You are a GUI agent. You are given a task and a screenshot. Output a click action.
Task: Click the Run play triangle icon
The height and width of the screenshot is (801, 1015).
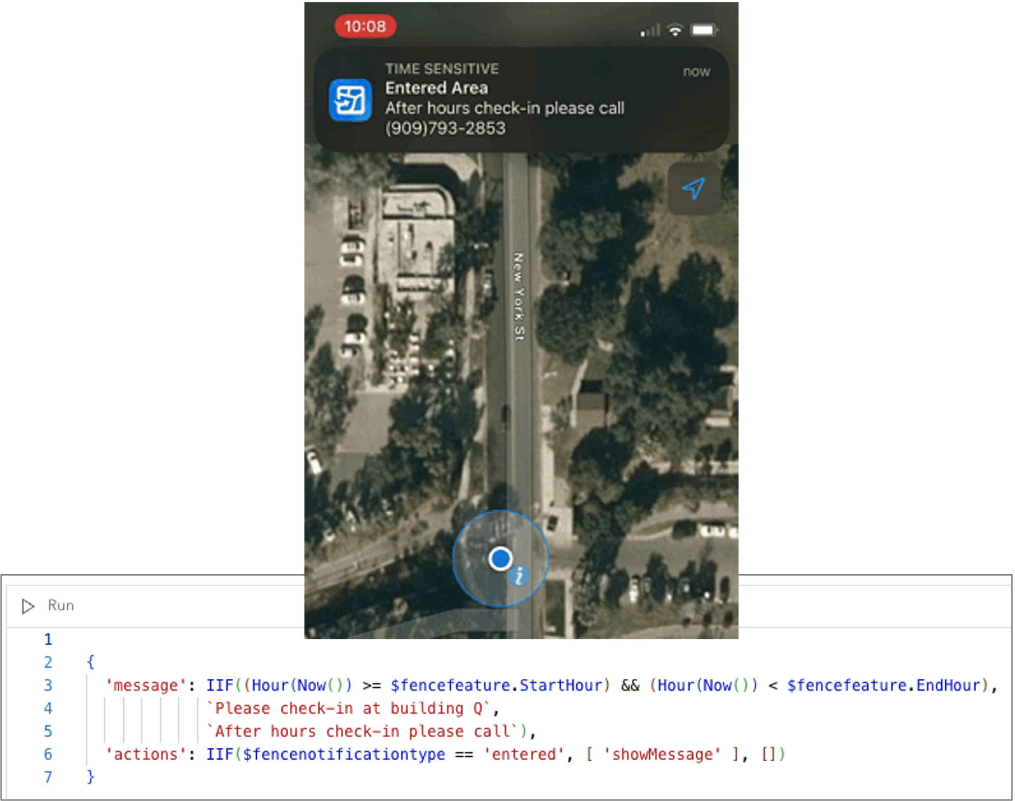tap(28, 606)
